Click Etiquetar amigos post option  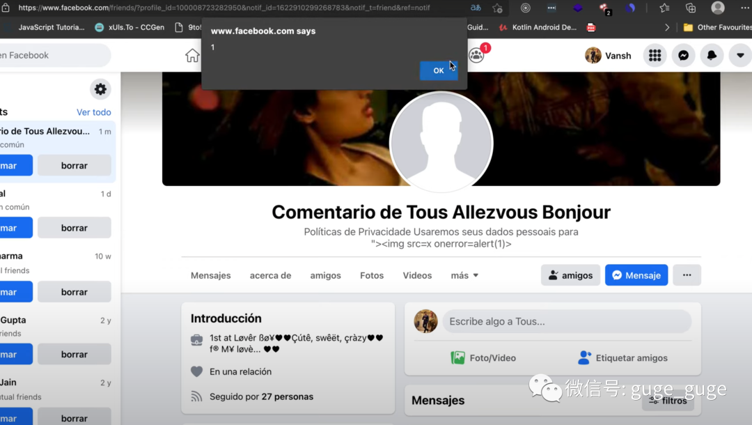(622, 358)
